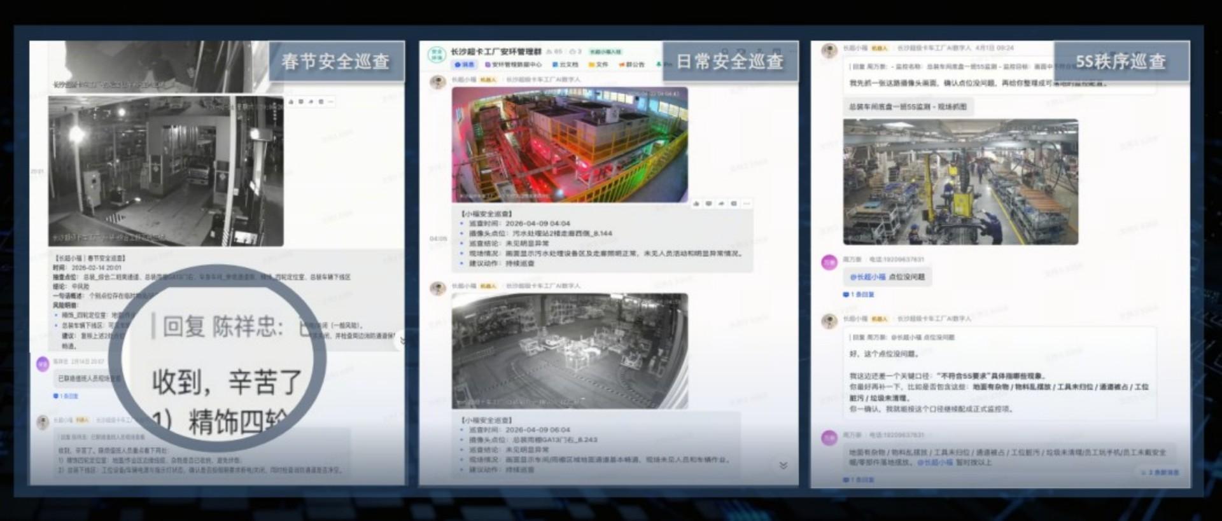
Task: Open the red-lit wastewater station camera image
Action: [x=569, y=144]
